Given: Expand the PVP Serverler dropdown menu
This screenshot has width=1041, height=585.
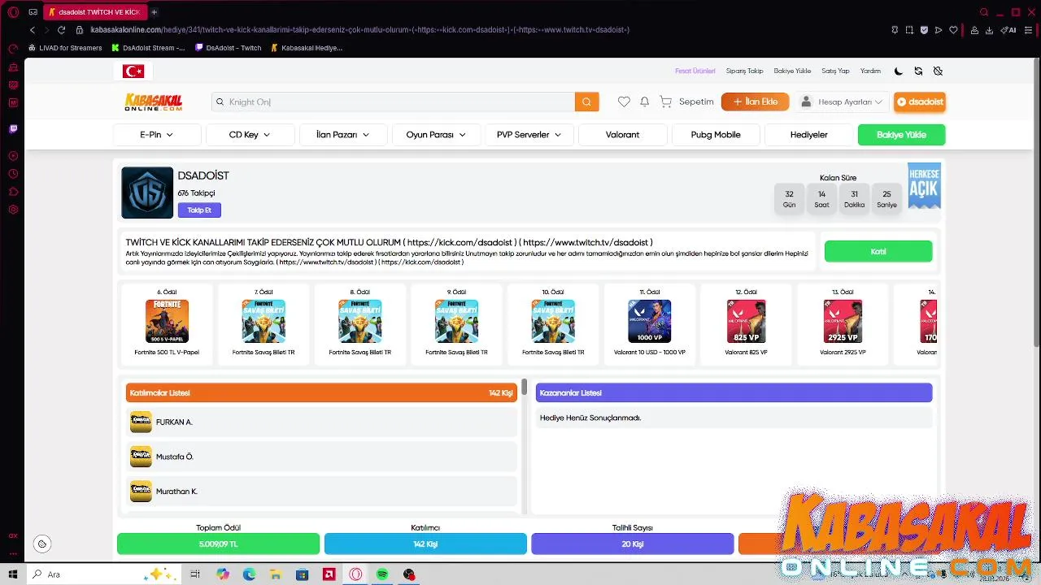Looking at the screenshot, I should (529, 135).
